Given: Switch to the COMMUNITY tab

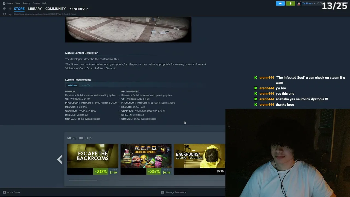Looking at the screenshot, I should click(56, 9).
